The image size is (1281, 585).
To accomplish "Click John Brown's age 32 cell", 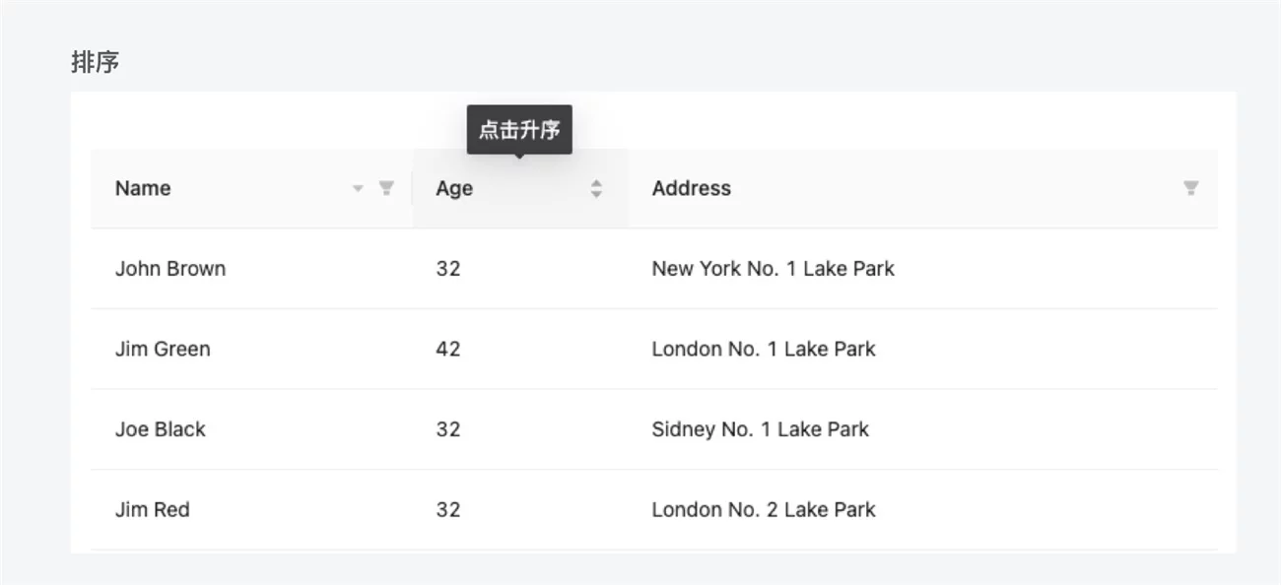I will [448, 269].
